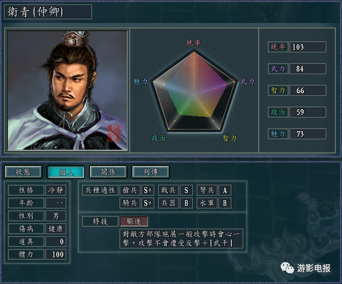Click the 智力 stat value 66
This screenshot has width=342, height=284.
[308, 90]
